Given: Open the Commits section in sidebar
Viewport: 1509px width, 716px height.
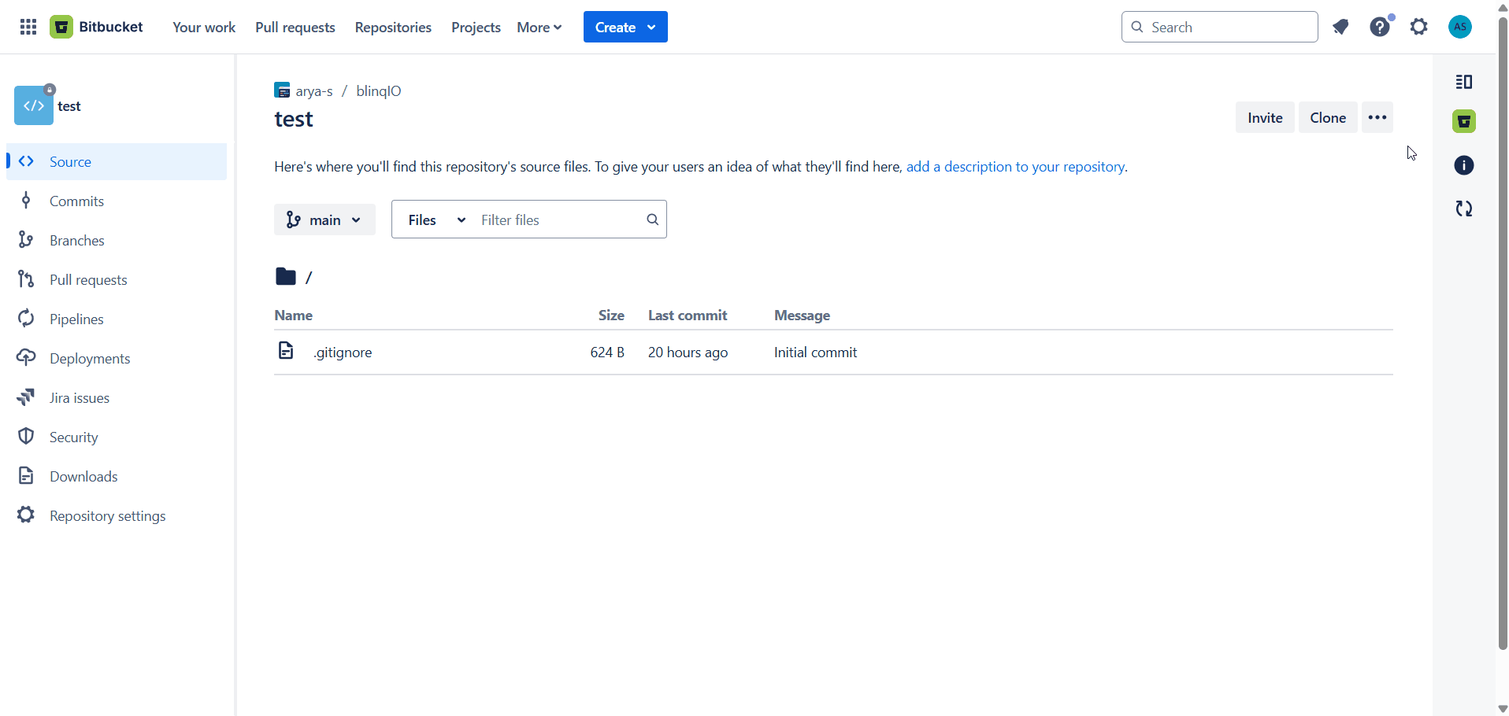Looking at the screenshot, I should point(76,201).
